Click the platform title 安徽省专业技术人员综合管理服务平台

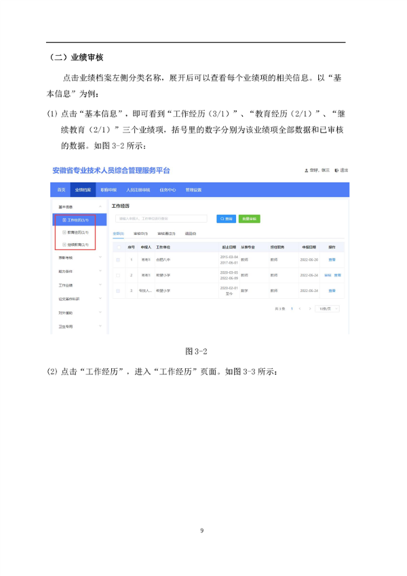(x=111, y=170)
